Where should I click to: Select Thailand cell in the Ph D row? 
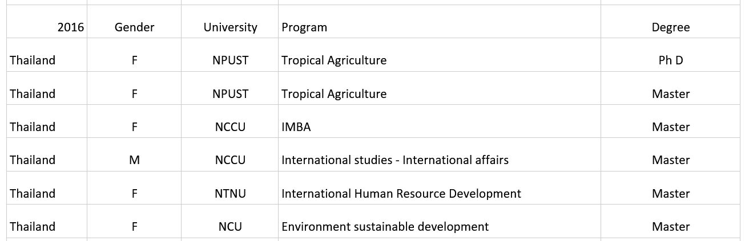click(47, 60)
